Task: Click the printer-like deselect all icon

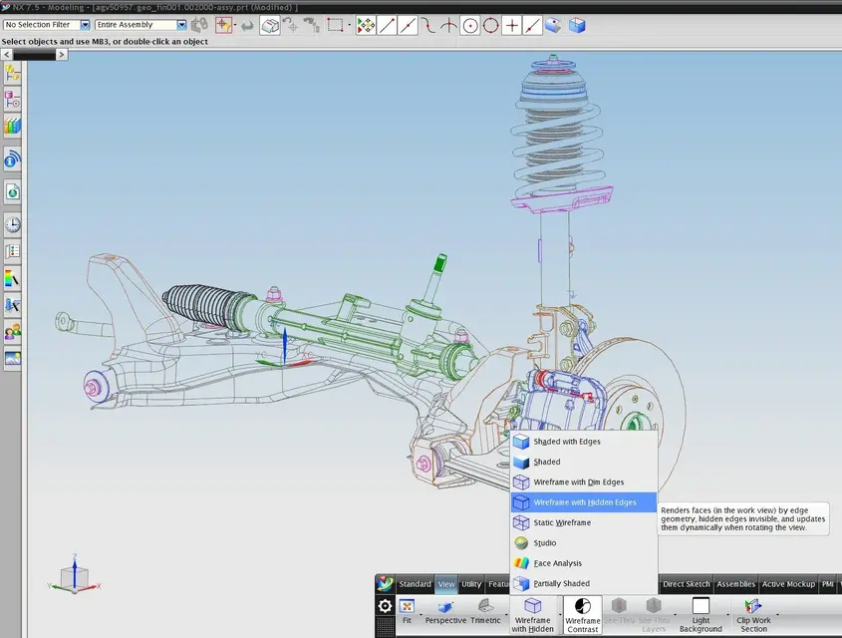Action: (x=270, y=25)
